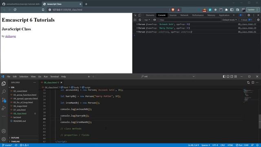Open the DevTools customize three-dot menu
This screenshot has height=147, width=261.
point(254,15)
